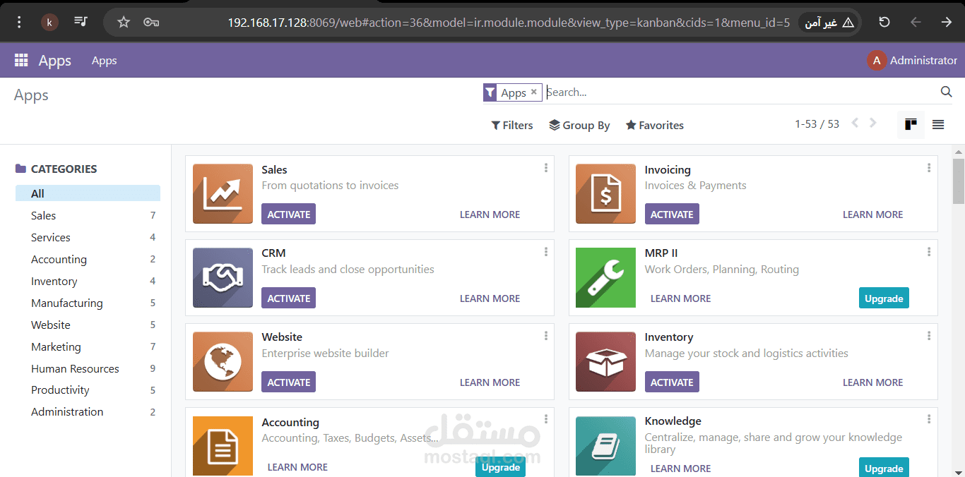Click the Invoicing app dollar document icon
Viewport: 965px width, 477px height.
pyautogui.click(x=605, y=194)
